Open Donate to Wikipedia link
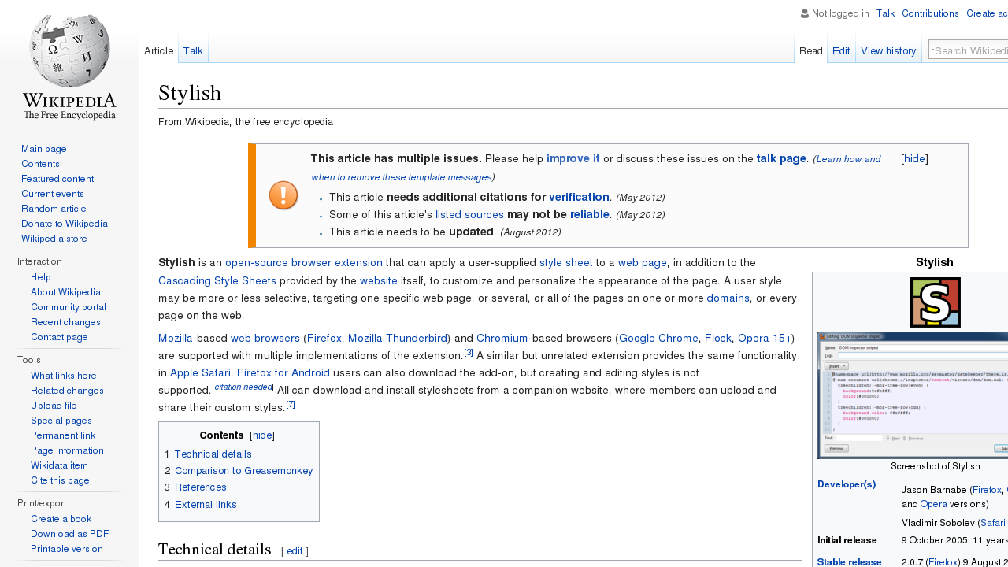This screenshot has height=567, width=1008. [x=65, y=224]
